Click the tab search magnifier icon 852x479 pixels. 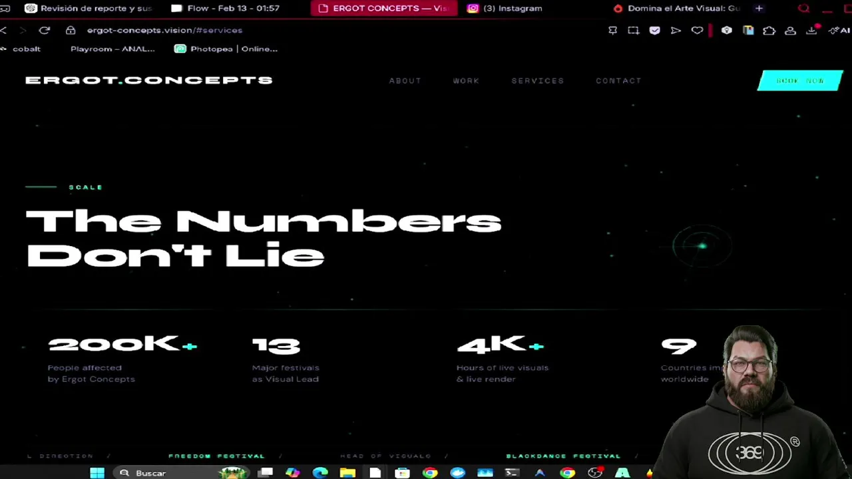coord(803,9)
